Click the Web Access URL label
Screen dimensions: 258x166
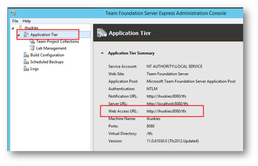tap(123, 111)
